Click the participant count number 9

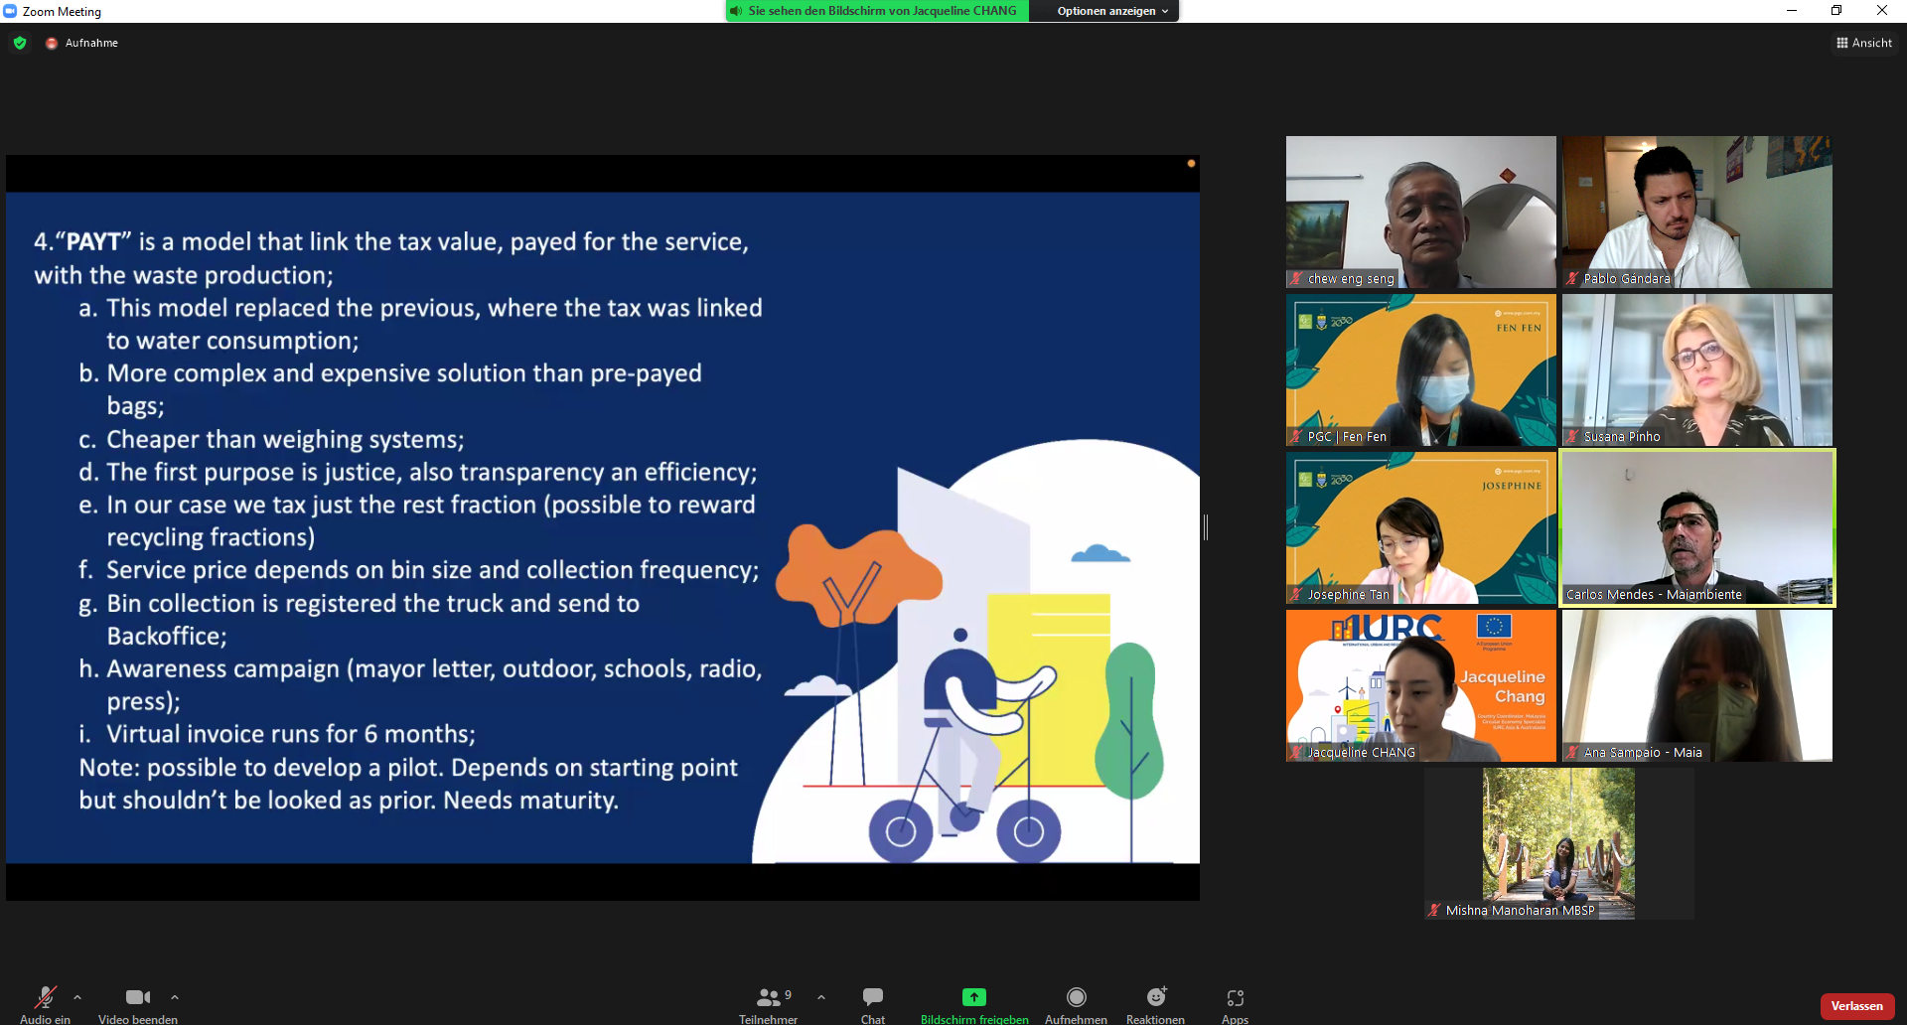pyautogui.click(x=789, y=994)
